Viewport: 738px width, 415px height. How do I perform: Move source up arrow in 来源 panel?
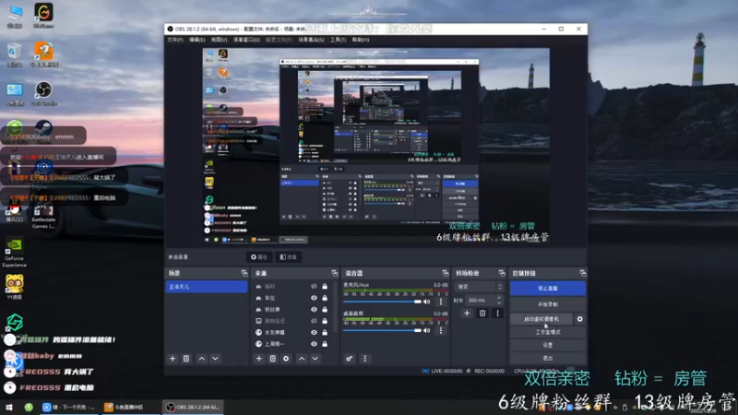pos(302,359)
